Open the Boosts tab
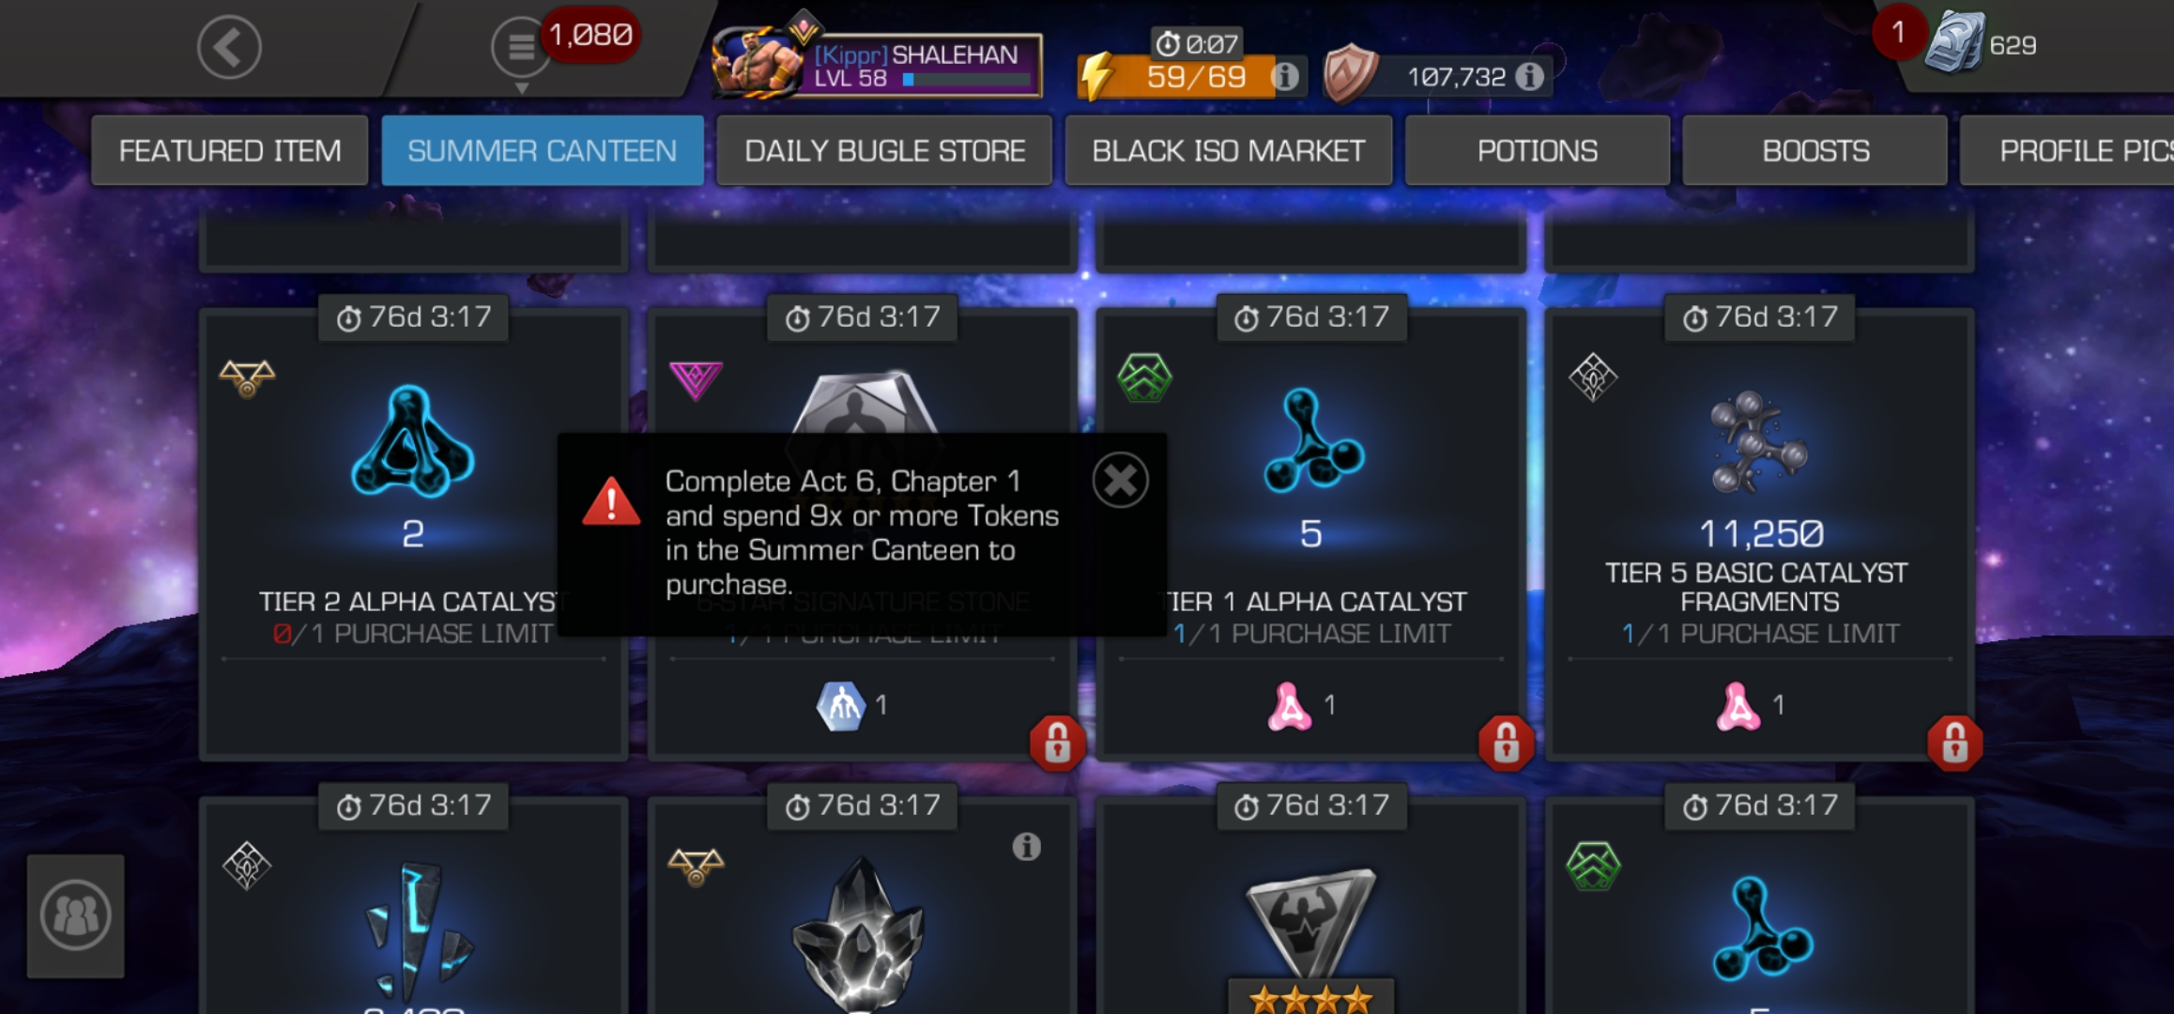The height and width of the screenshot is (1014, 2174). 1815,150
